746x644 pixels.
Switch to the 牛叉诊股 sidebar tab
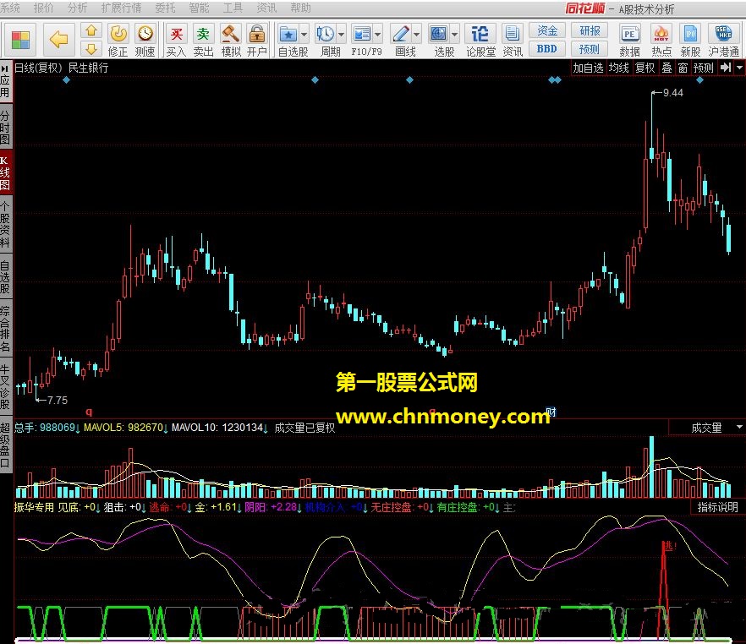[5, 387]
